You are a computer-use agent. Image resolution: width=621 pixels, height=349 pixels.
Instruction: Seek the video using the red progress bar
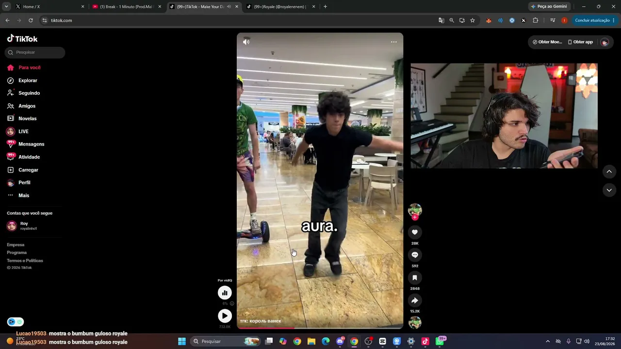point(320,328)
